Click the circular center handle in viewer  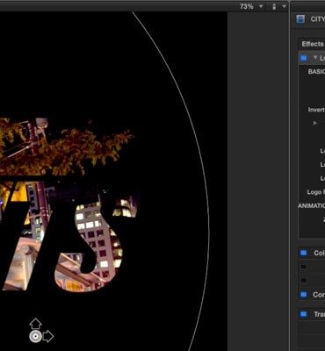pos(35,337)
